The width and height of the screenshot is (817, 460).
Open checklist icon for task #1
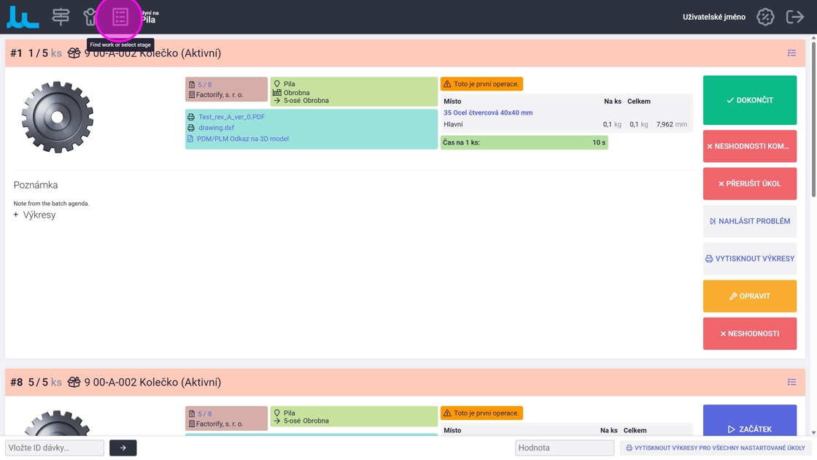(x=791, y=53)
